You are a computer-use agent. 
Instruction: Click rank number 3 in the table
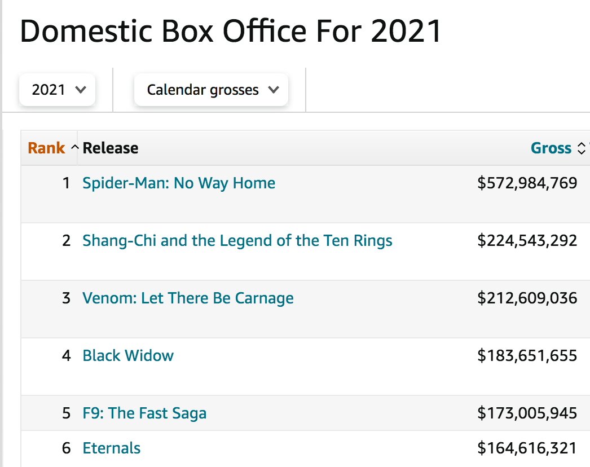click(x=67, y=298)
